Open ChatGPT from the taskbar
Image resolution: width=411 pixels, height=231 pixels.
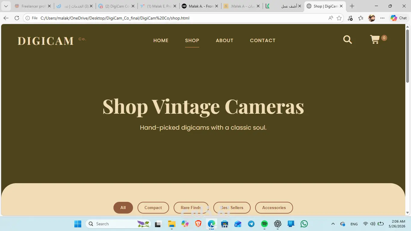coord(278,224)
